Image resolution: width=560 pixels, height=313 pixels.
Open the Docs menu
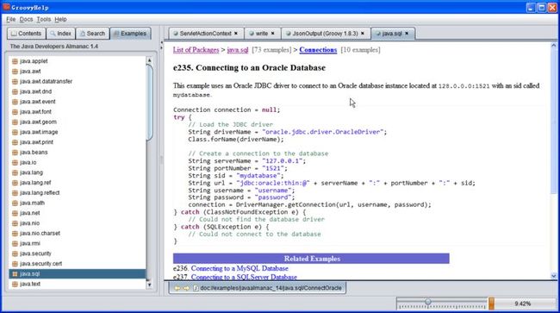coord(26,19)
